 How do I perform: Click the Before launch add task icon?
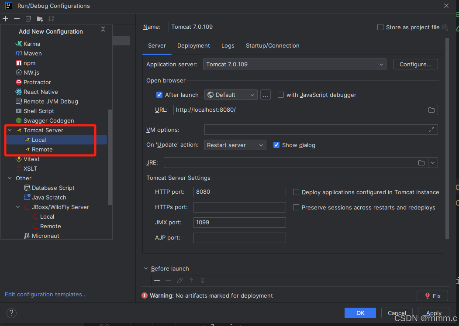coord(157,281)
